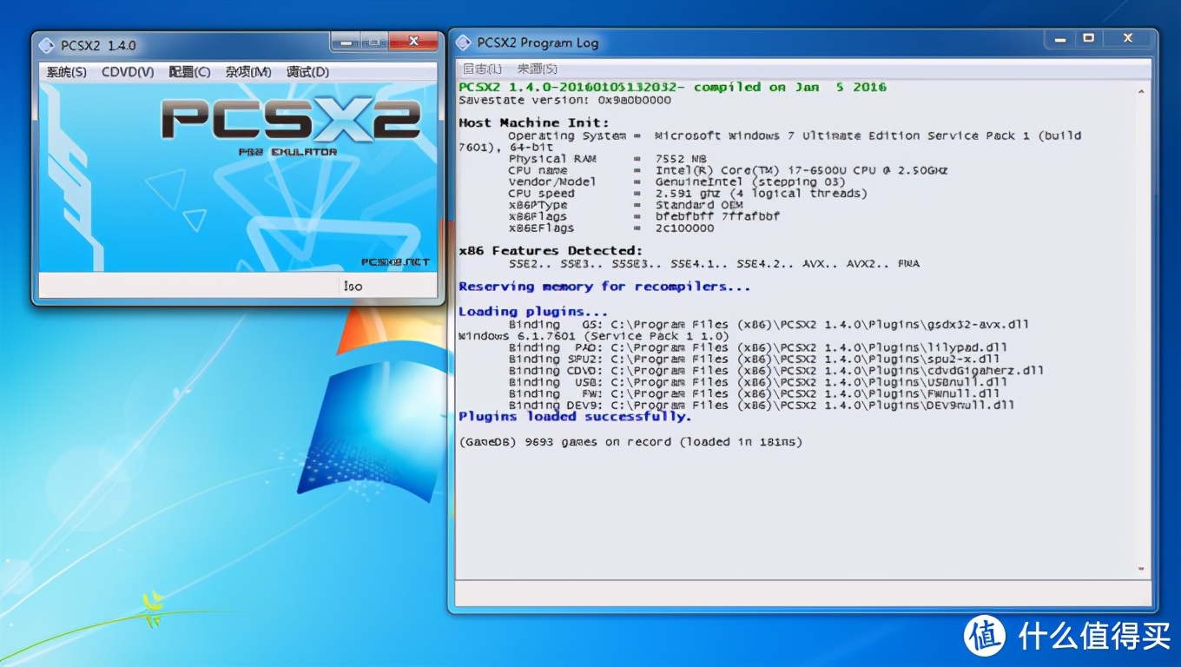Screen dimensions: 1181x667
Task: Open the 杂项(M) misc menu
Action: point(248,72)
